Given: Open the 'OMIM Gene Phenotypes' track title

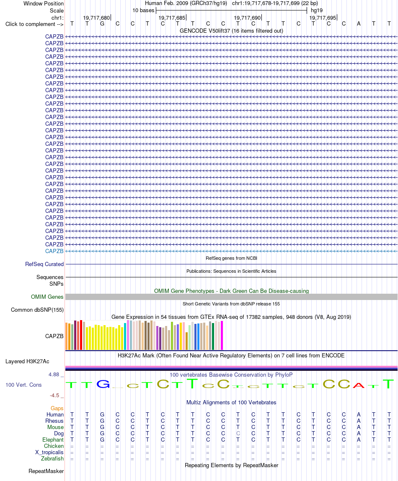Looking at the screenshot, I should [x=231, y=291].
